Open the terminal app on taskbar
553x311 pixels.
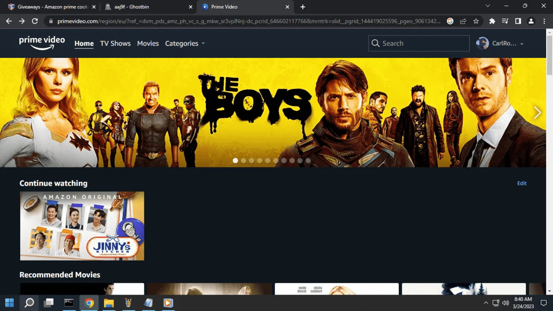69,303
